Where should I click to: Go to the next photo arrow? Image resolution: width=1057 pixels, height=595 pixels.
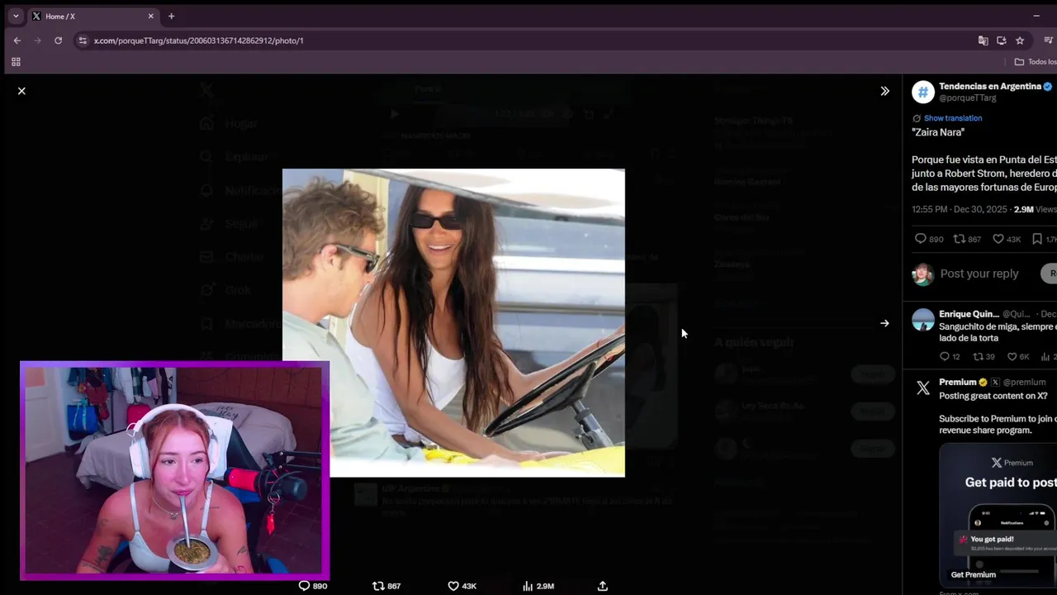pos(884,323)
